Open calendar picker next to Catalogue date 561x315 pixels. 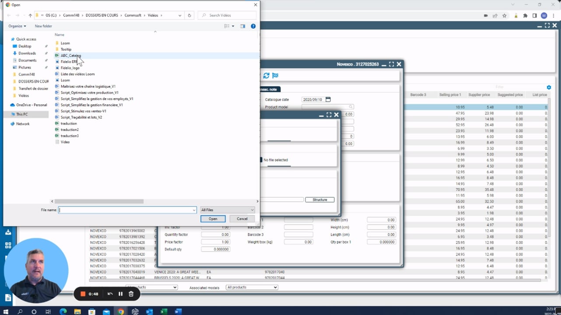click(328, 99)
